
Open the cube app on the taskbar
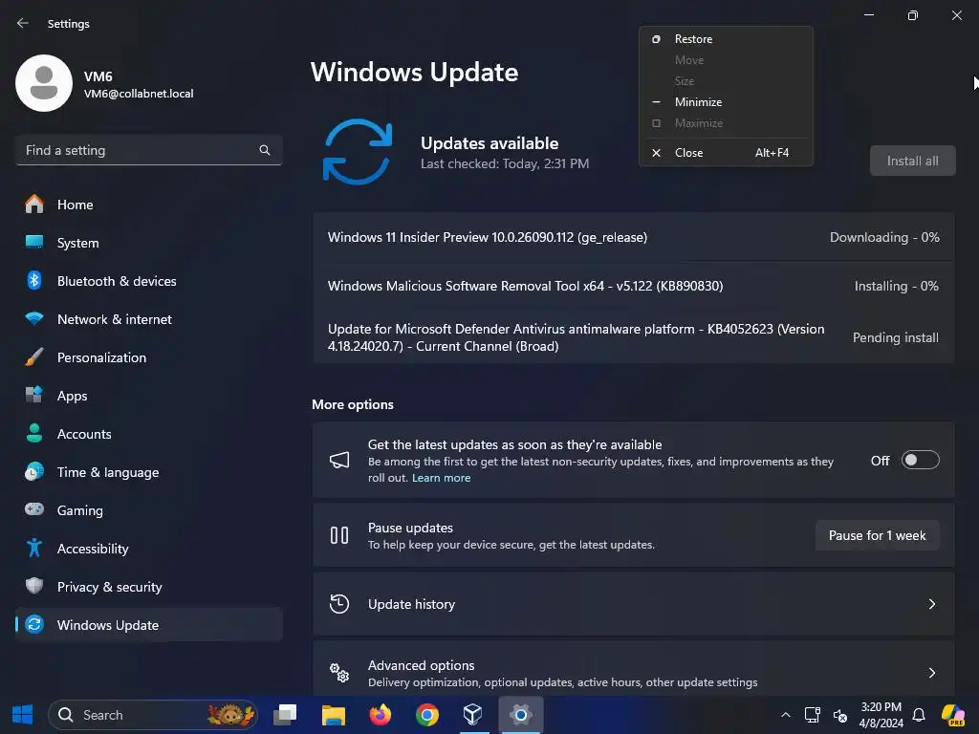point(472,715)
